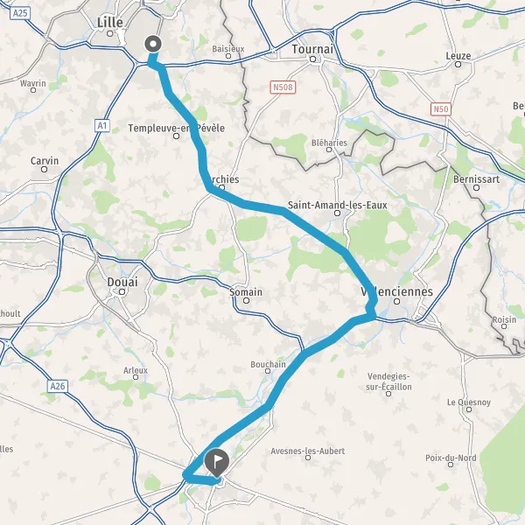Click the N508 road badge
Screen dimensions: 525x525
point(283,87)
